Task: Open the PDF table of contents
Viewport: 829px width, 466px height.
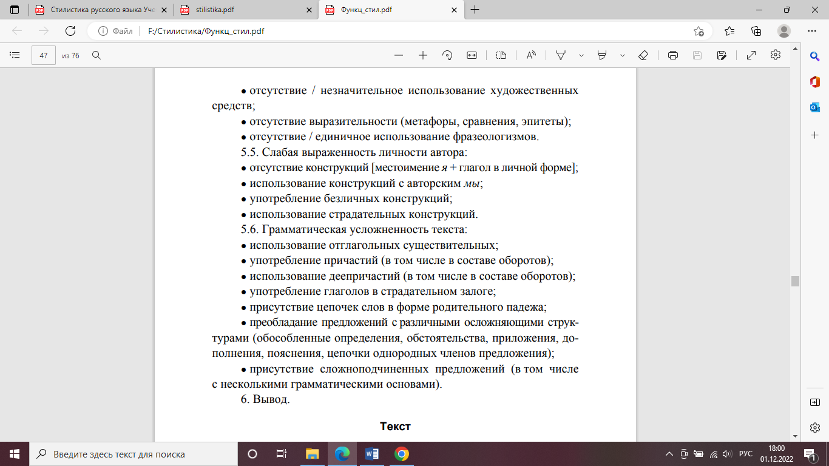Action: [15, 55]
